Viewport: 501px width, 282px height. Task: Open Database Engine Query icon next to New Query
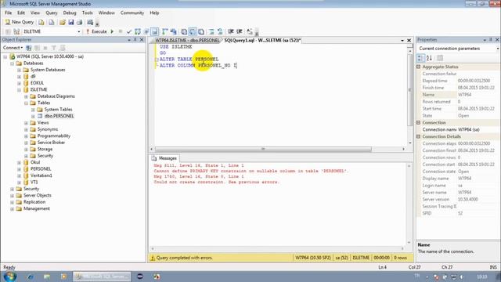click(41, 22)
